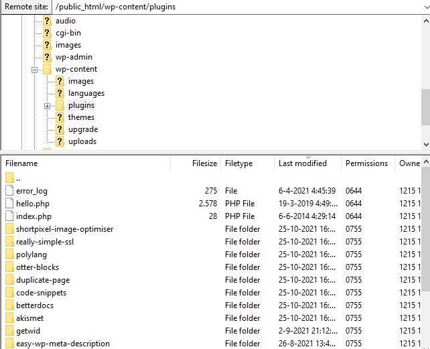
Task: Click the wp-admin folder question-mark icon
Action: pos(47,57)
